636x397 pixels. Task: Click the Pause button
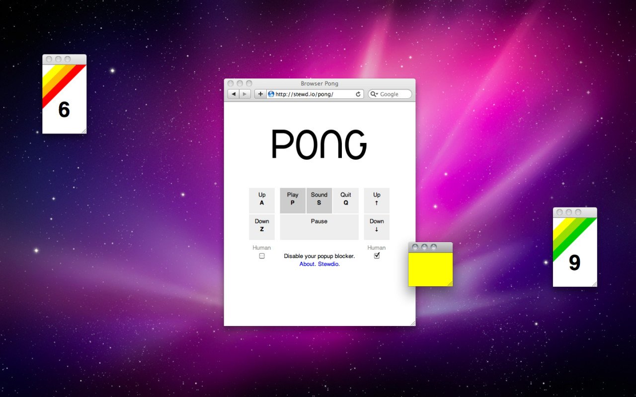[x=319, y=227]
